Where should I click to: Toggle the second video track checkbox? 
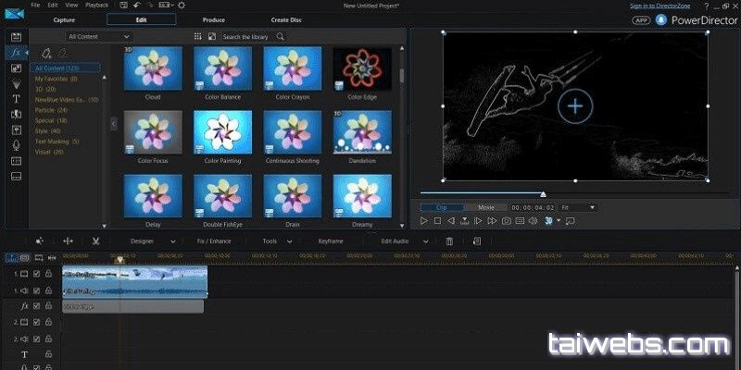click(x=36, y=322)
